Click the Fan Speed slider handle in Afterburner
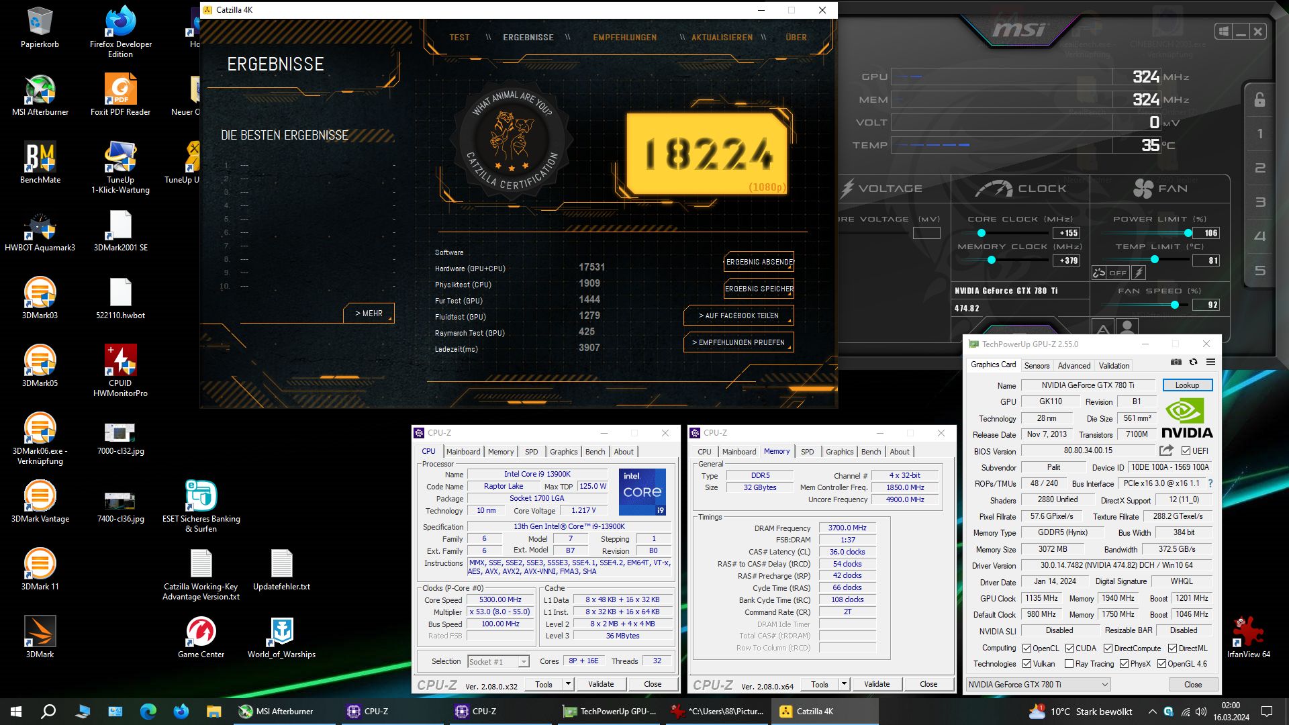The height and width of the screenshot is (725, 1289). 1175,305
